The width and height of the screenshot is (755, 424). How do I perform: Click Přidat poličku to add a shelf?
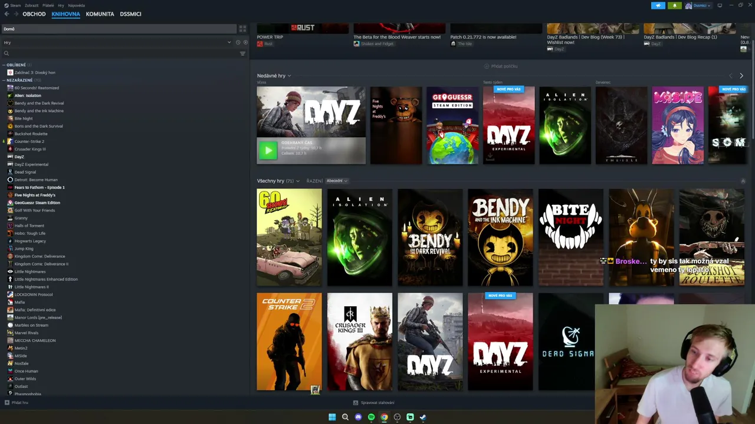(500, 66)
